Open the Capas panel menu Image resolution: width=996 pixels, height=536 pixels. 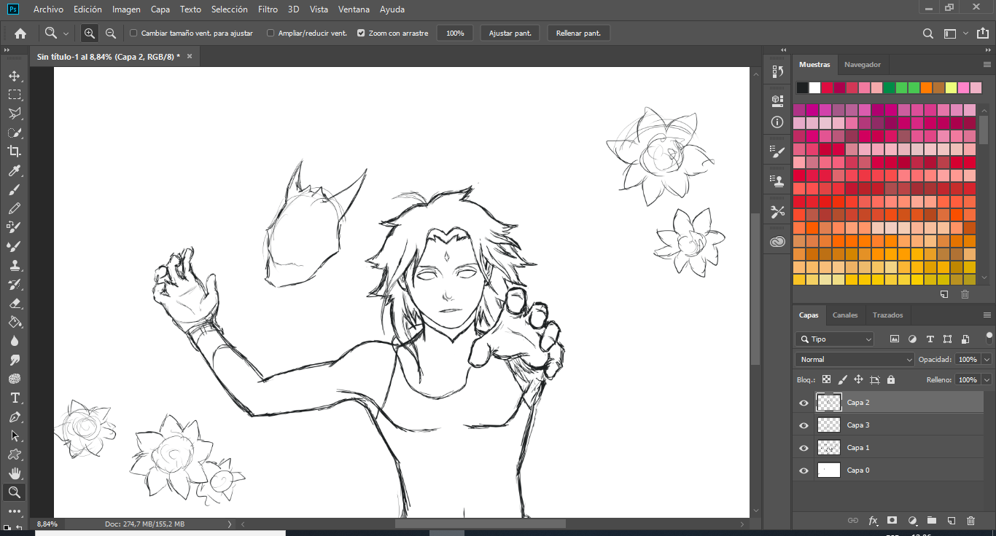pyautogui.click(x=987, y=315)
